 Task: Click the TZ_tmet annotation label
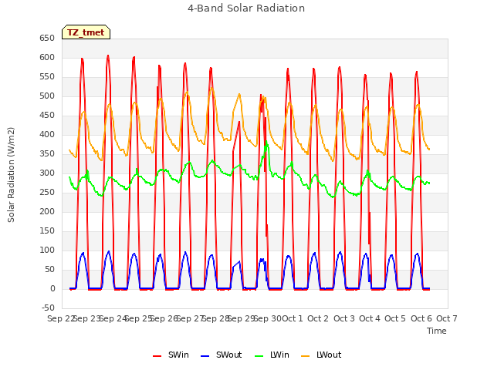click(86, 32)
